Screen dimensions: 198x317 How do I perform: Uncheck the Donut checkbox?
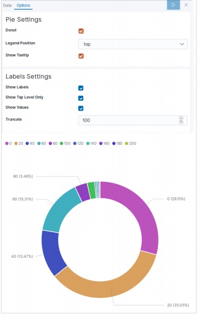pyautogui.click(x=81, y=31)
